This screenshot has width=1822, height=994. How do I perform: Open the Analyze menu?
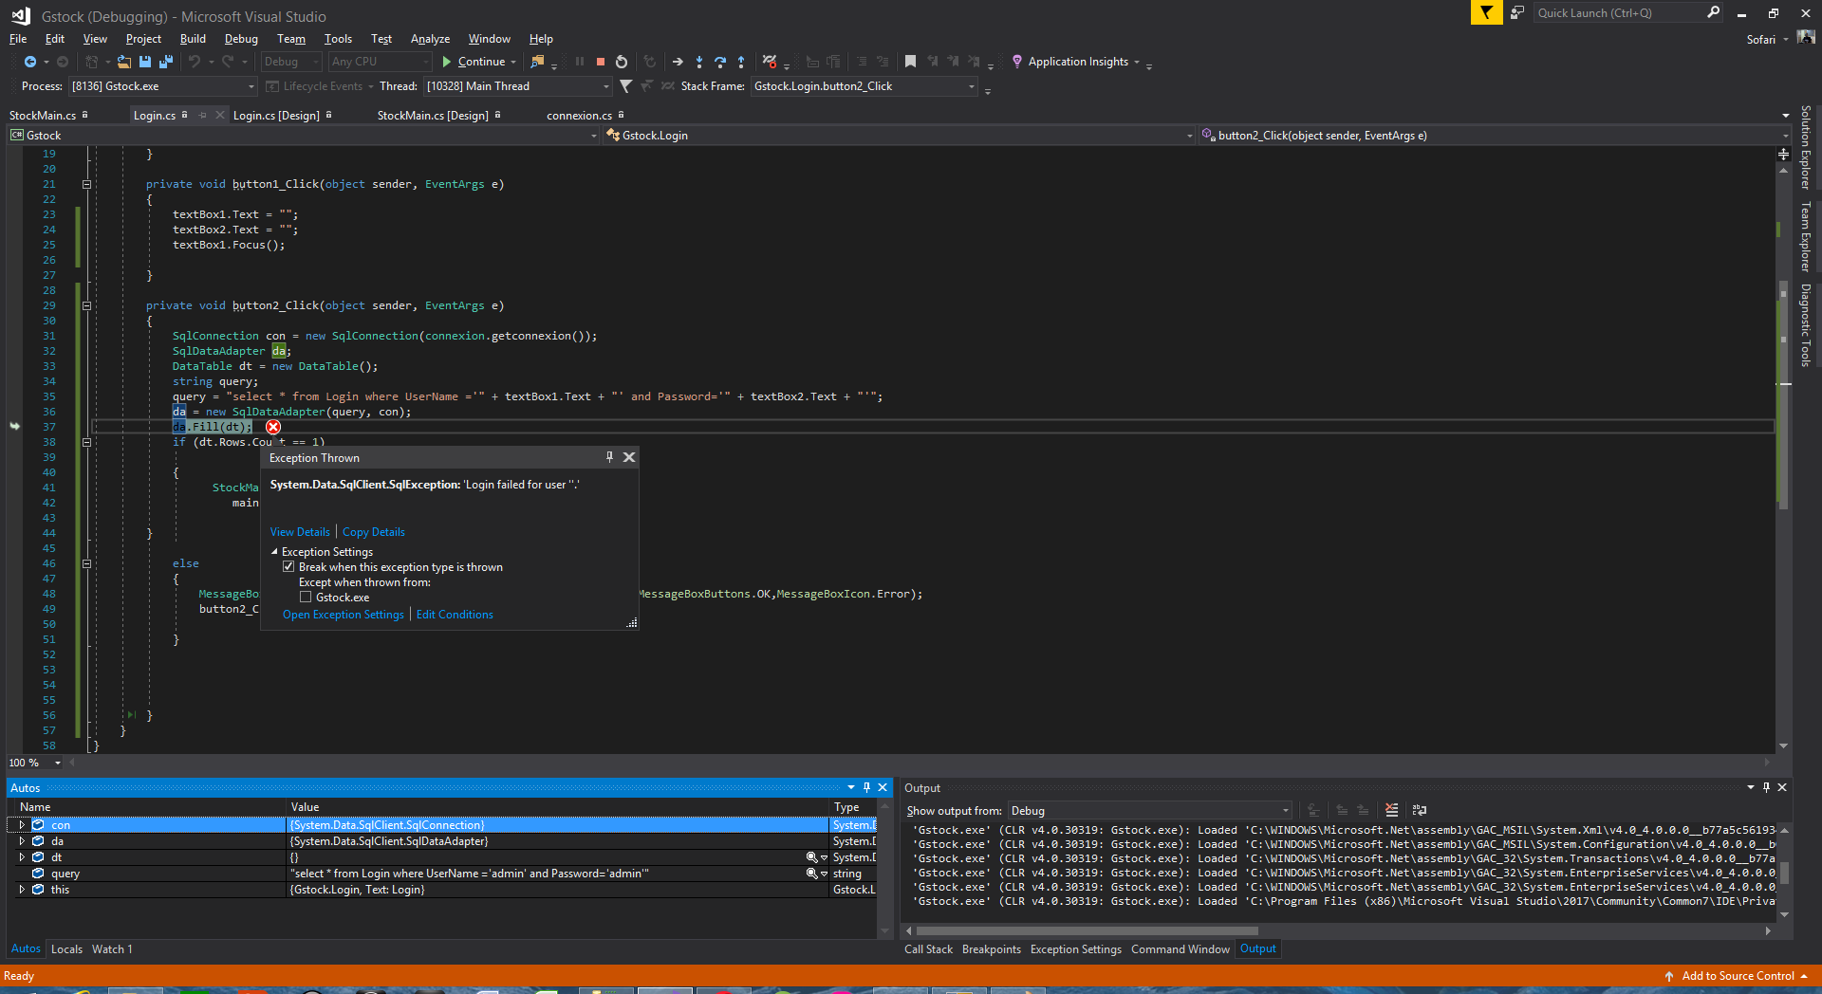(x=430, y=39)
